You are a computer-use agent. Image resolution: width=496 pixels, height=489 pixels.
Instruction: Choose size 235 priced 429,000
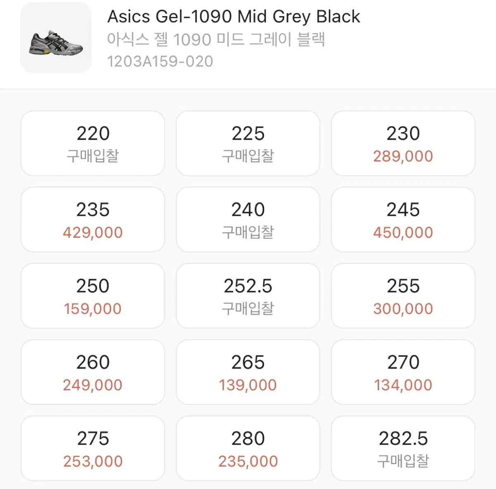[93, 219]
